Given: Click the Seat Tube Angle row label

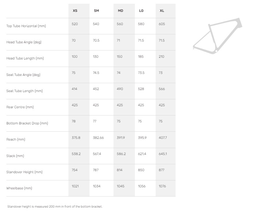Looking at the screenshot, I should tap(23, 75).
